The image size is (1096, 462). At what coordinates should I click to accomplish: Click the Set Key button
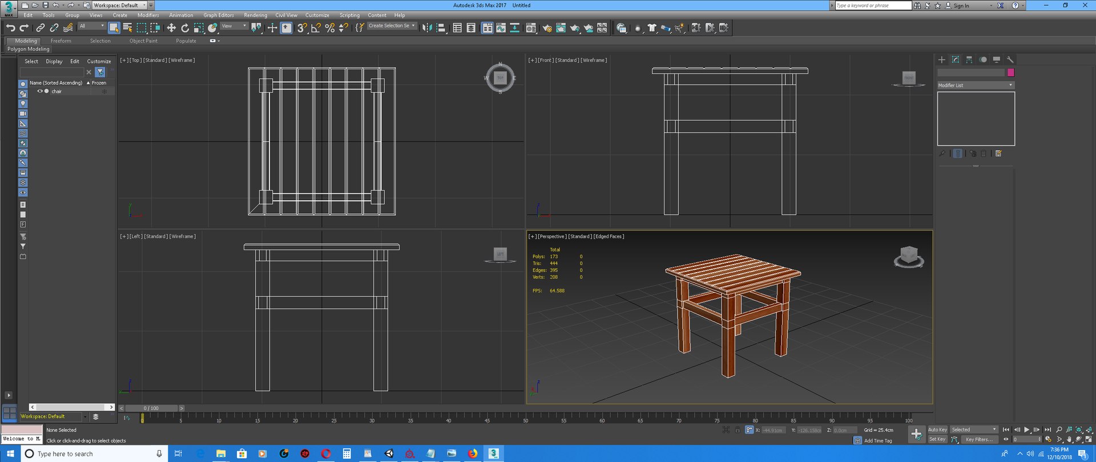coord(937,439)
